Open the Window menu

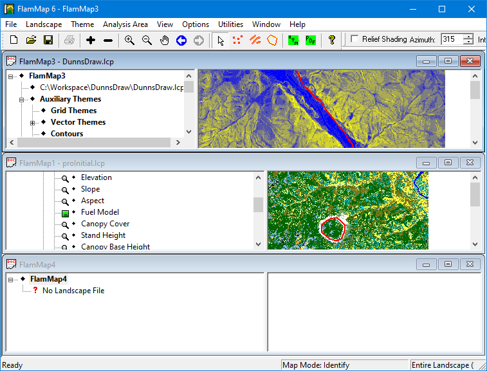(x=266, y=24)
